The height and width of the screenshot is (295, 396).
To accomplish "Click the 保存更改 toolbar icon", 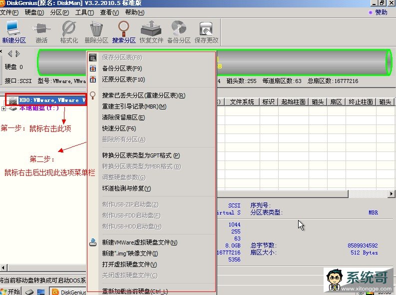I will coord(206,32).
